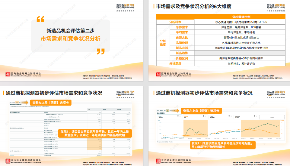290x166 pixels.
Task: Click the 平均需求 cell
Action: [182, 32]
